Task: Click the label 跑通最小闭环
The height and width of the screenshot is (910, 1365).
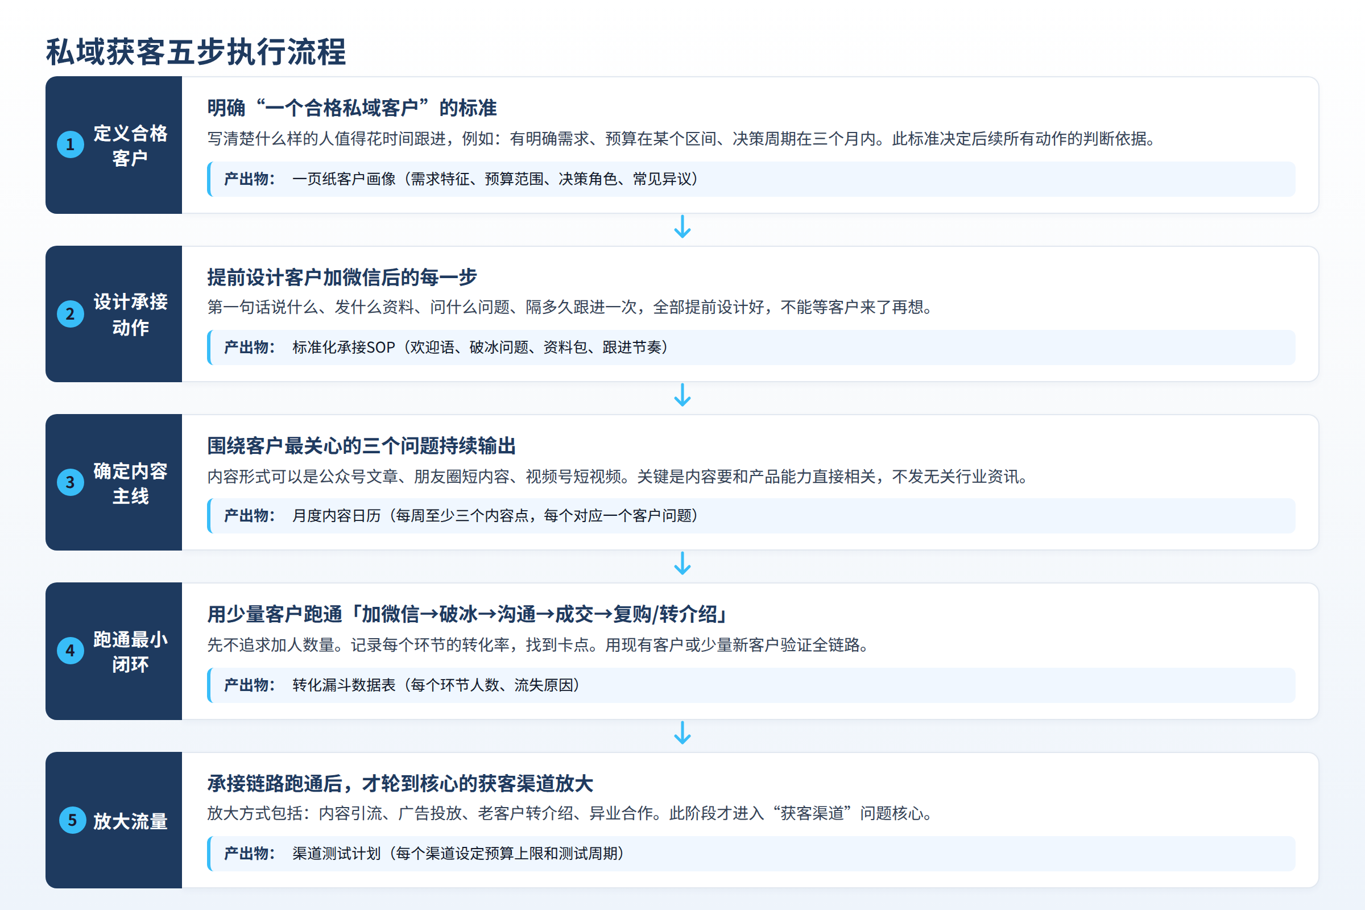Action: pos(131,651)
